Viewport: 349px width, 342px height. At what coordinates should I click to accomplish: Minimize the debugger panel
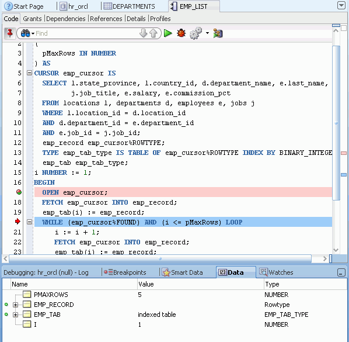(341, 272)
